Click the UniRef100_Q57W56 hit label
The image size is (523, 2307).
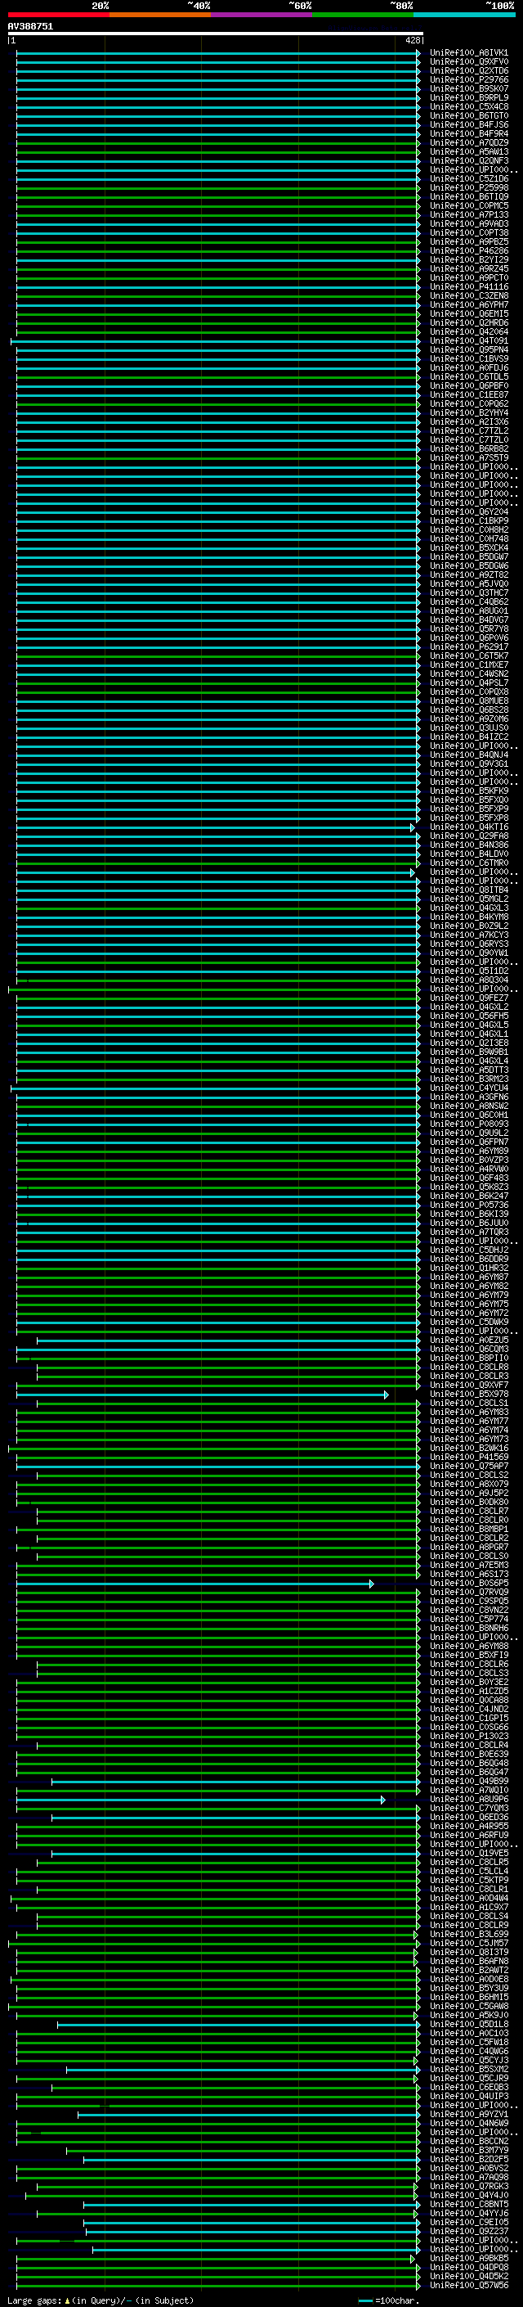click(x=468, y=2286)
